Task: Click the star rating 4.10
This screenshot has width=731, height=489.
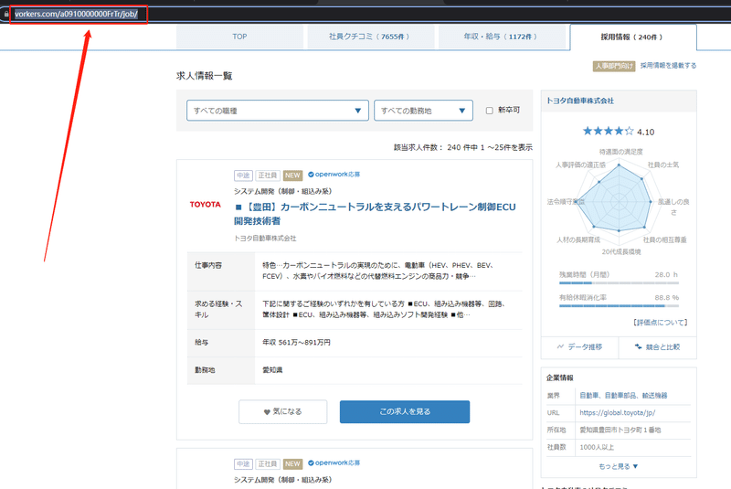Action: pyautogui.click(x=619, y=132)
